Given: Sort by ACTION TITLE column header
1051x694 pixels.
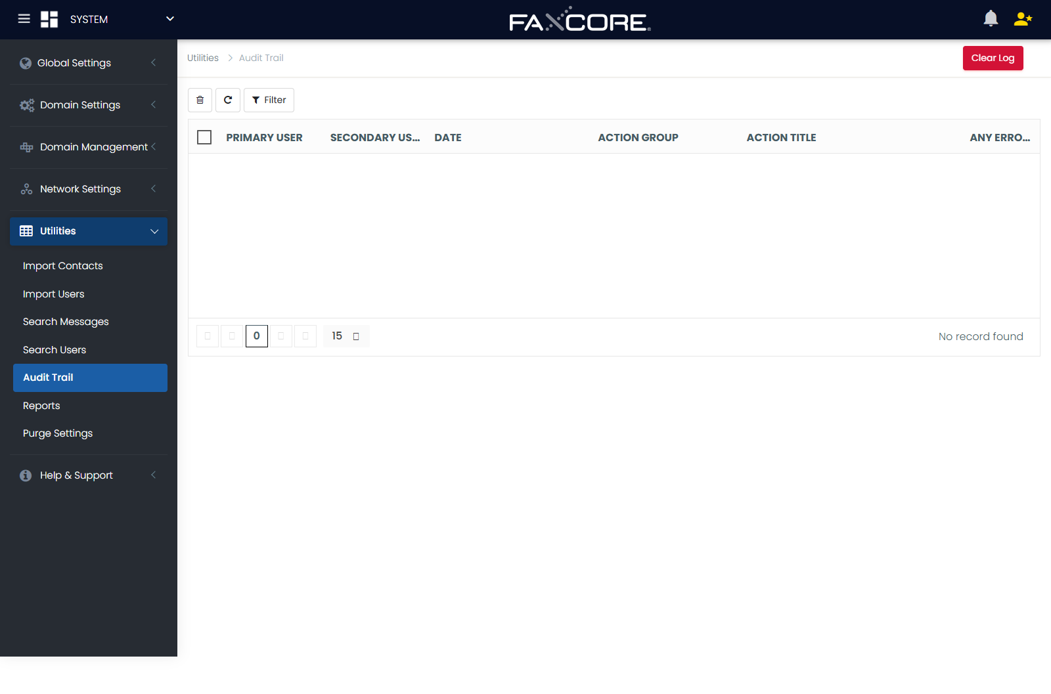Looking at the screenshot, I should click(x=782, y=137).
